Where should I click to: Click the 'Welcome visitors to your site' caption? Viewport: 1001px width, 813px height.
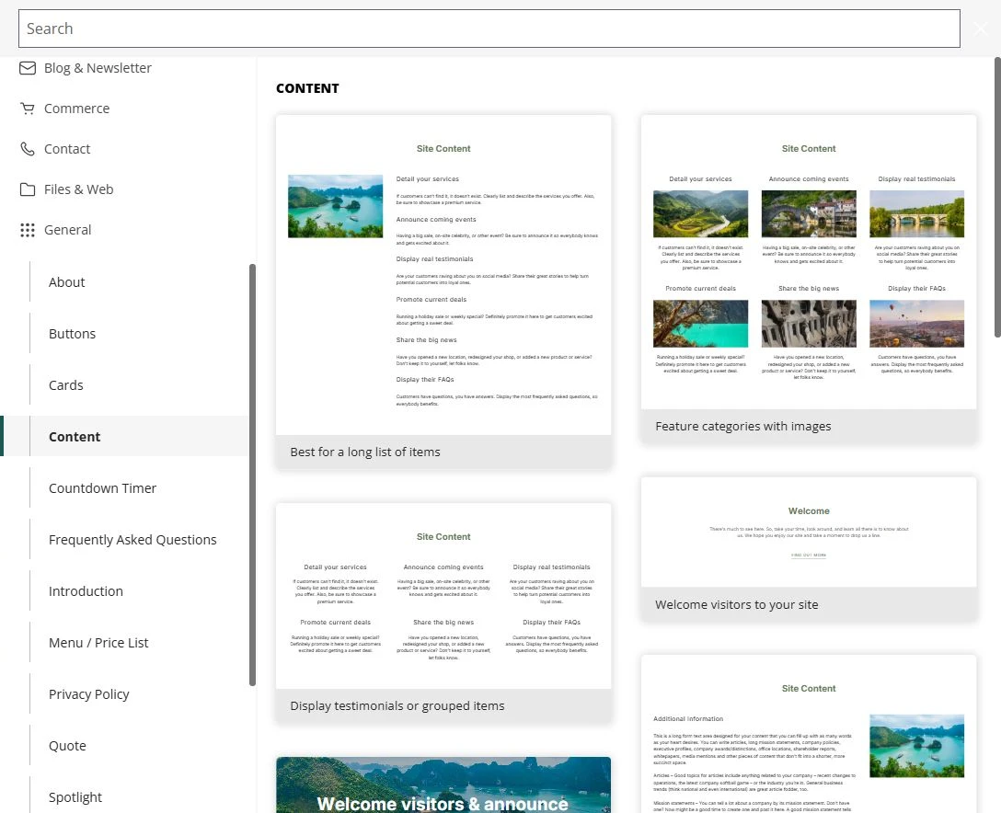[x=737, y=605]
